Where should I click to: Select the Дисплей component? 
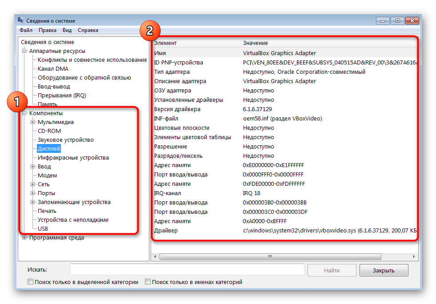pos(49,148)
